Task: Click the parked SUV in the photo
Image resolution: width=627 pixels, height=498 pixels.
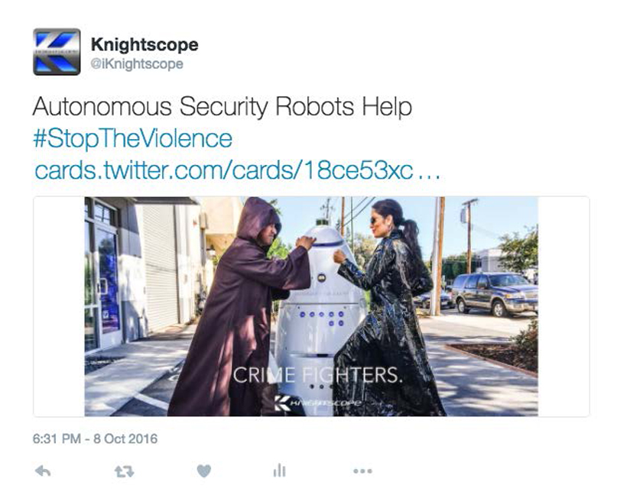Action: click(x=495, y=294)
